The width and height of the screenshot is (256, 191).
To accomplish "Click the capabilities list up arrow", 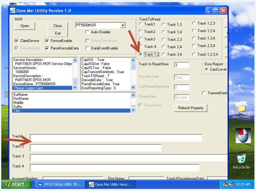I will pyautogui.click(x=133, y=60).
